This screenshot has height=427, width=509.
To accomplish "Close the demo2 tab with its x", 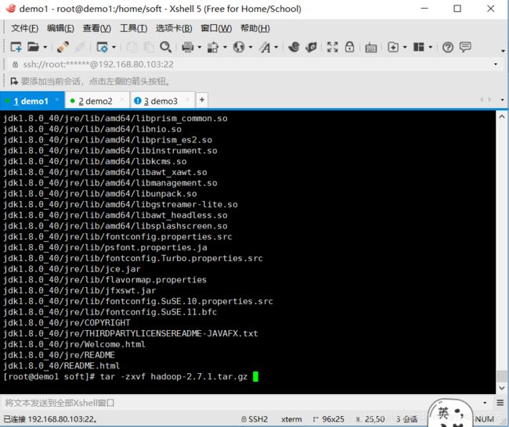I will point(122,99).
